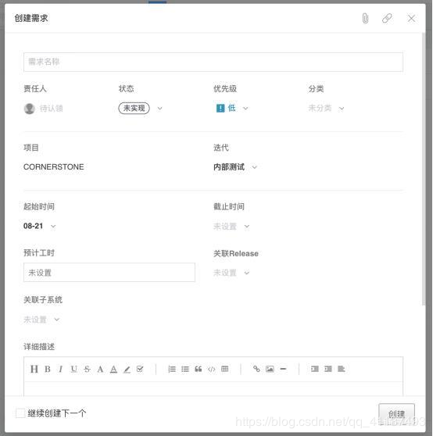Open font size option (plain A)

pyautogui.click(x=100, y=369)
